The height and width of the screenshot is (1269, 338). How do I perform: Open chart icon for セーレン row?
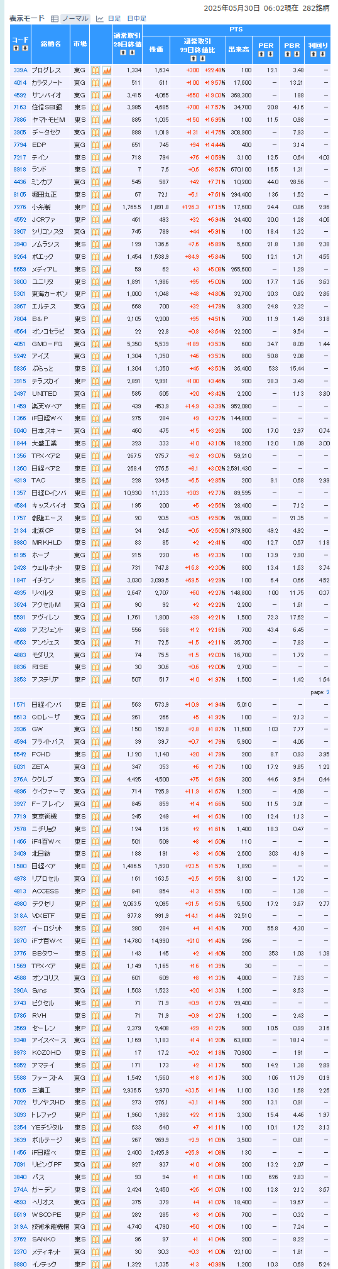point(106,1028)
